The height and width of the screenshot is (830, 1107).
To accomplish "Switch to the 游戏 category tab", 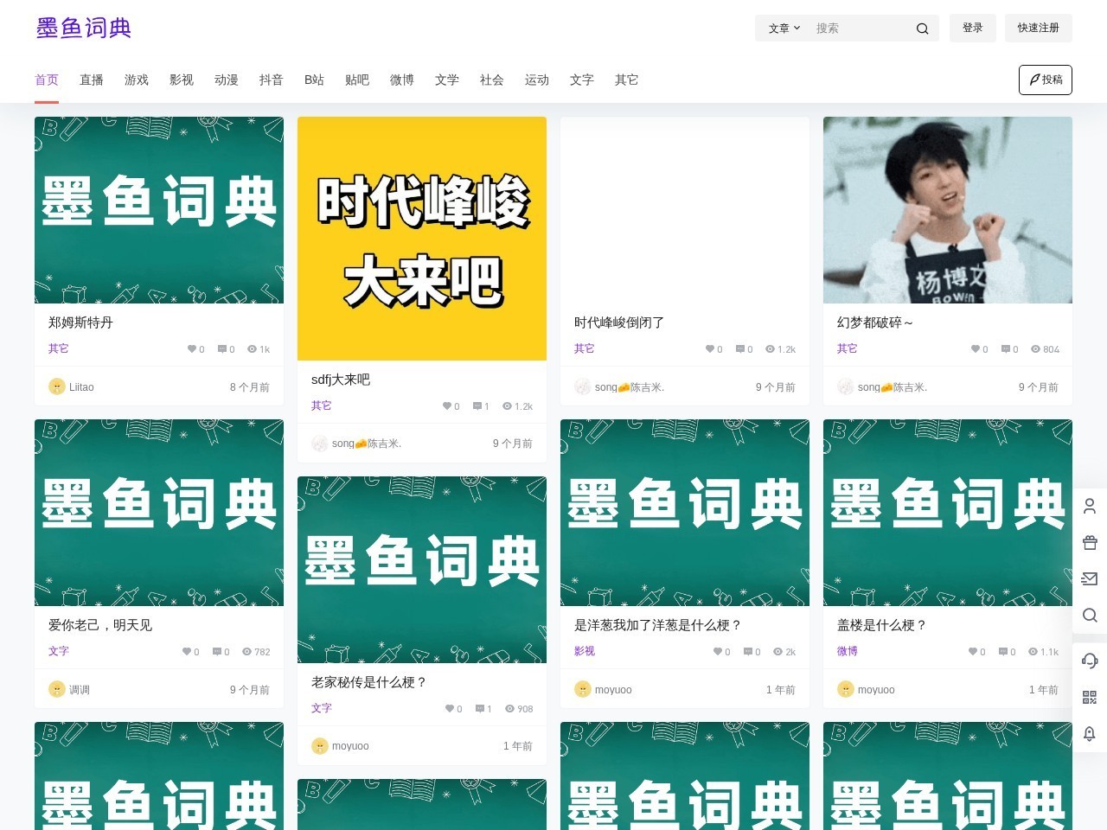I will click(137, 80).
